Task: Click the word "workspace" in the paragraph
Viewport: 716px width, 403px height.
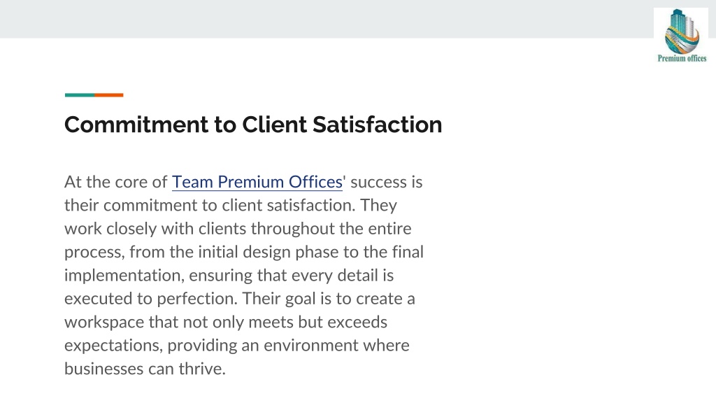Action: tap(104, 323)
